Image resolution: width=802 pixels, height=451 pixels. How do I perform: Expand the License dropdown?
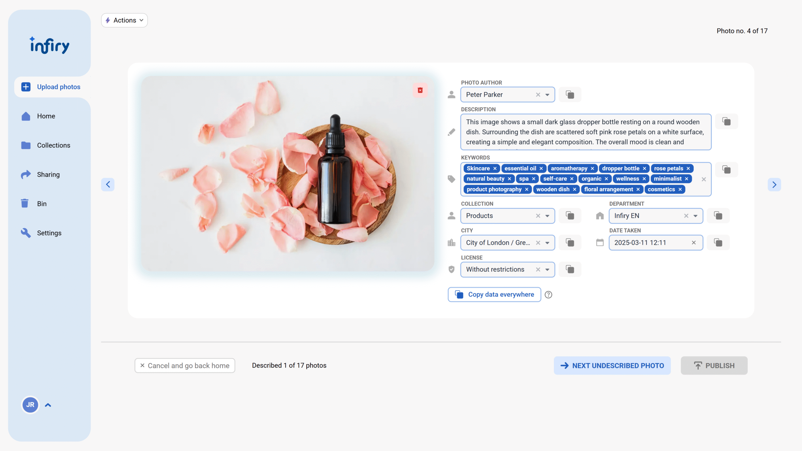tap(547, 270)
